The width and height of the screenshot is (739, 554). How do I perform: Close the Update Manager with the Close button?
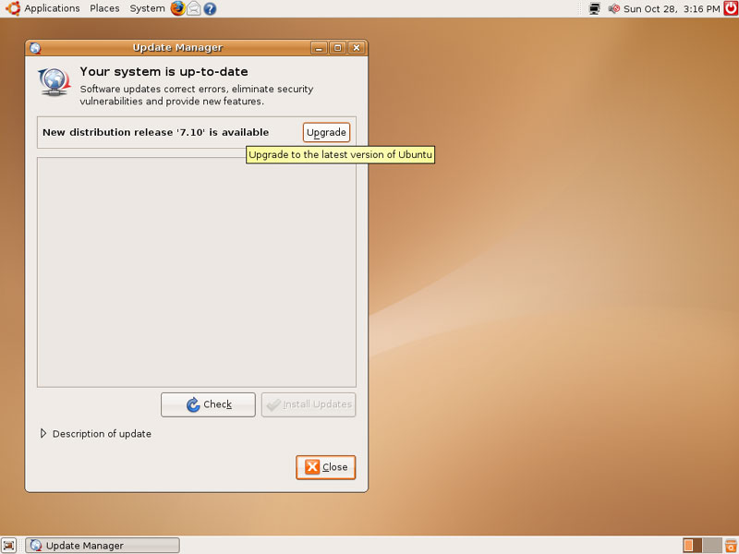[x=326, y=467]
